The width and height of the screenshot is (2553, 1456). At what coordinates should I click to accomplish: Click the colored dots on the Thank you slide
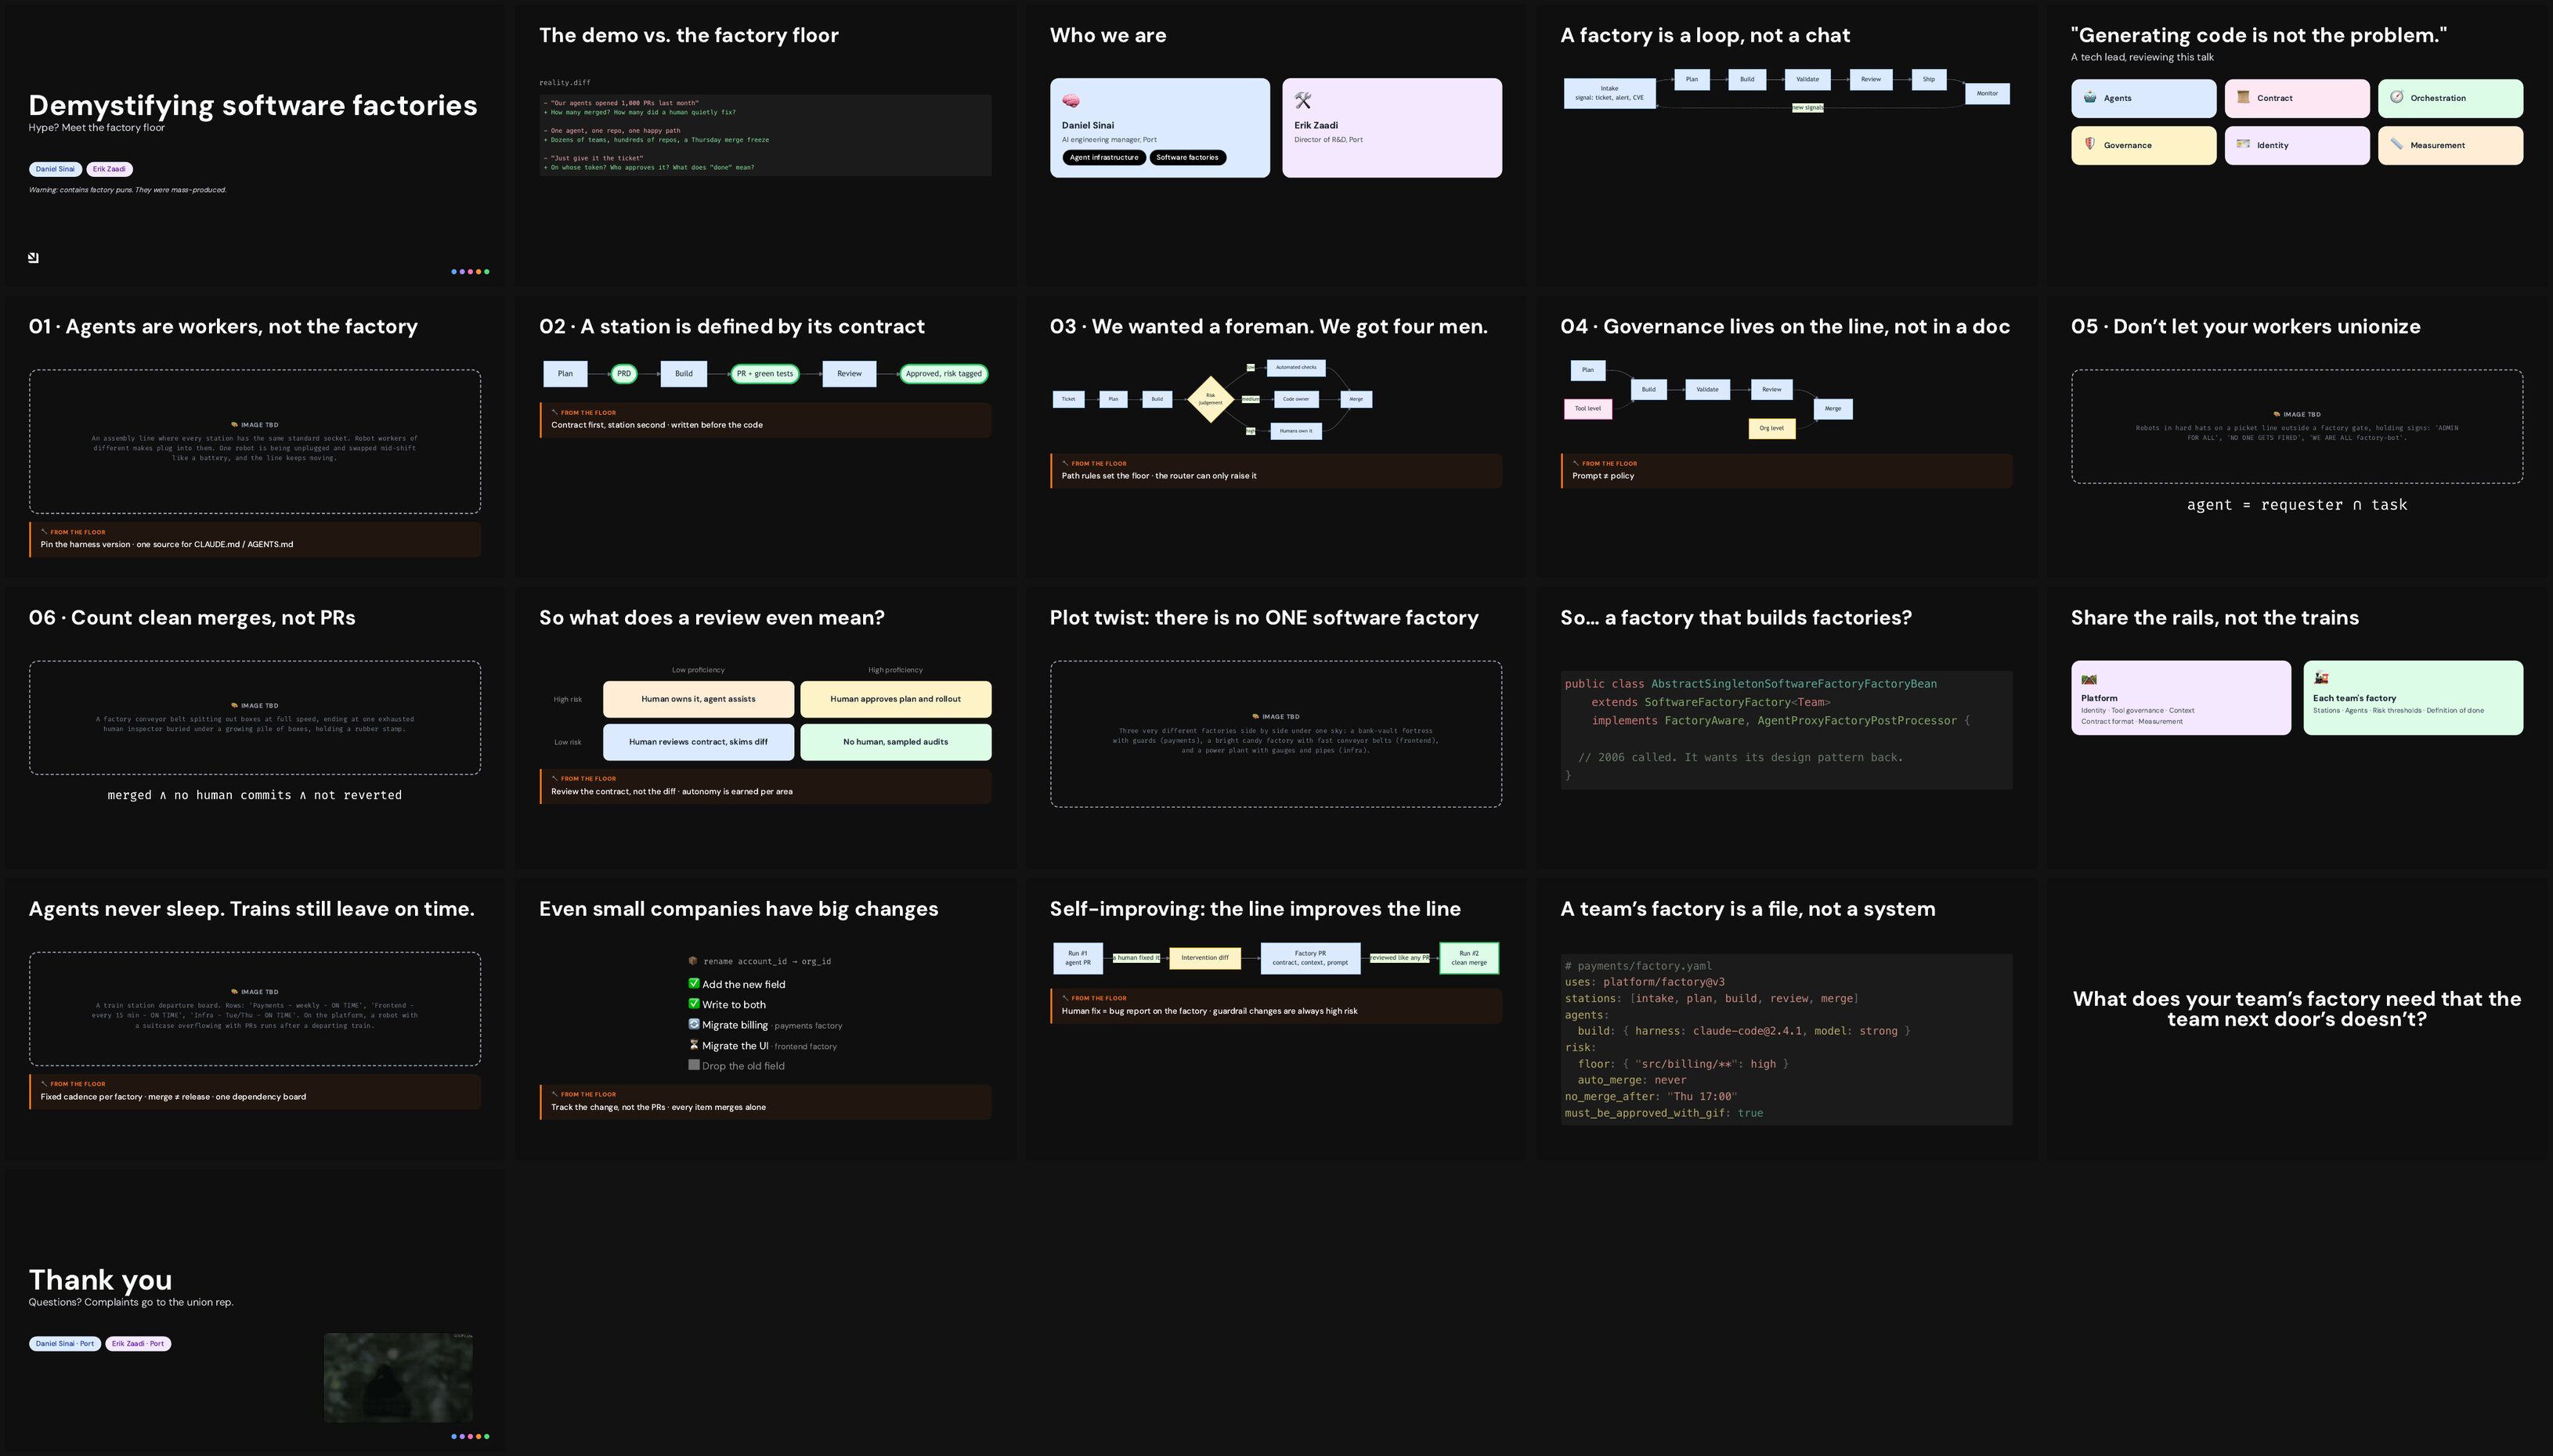click(470, 1436)
